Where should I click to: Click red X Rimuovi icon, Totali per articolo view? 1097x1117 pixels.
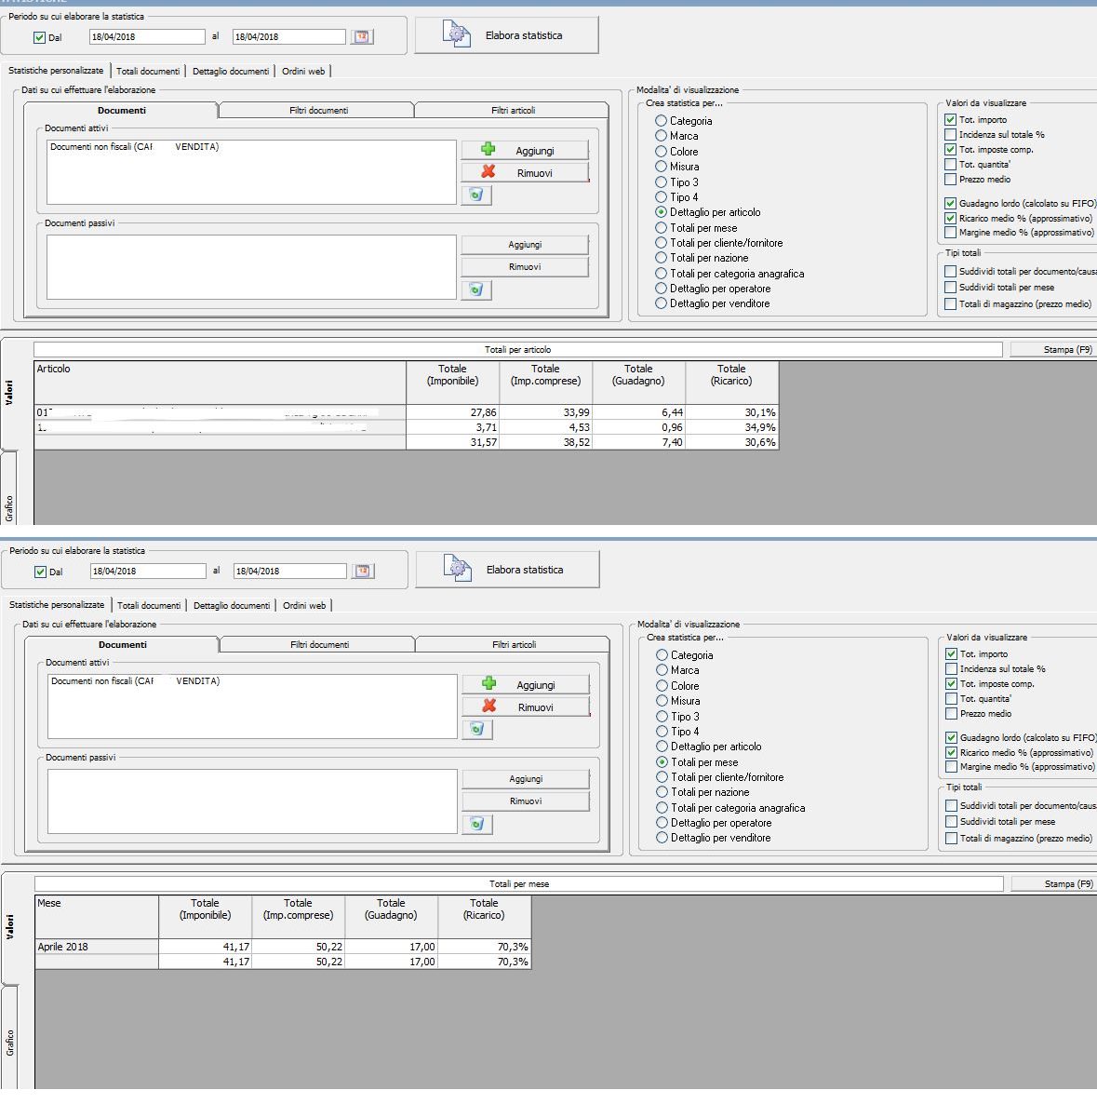coord(488,172)
